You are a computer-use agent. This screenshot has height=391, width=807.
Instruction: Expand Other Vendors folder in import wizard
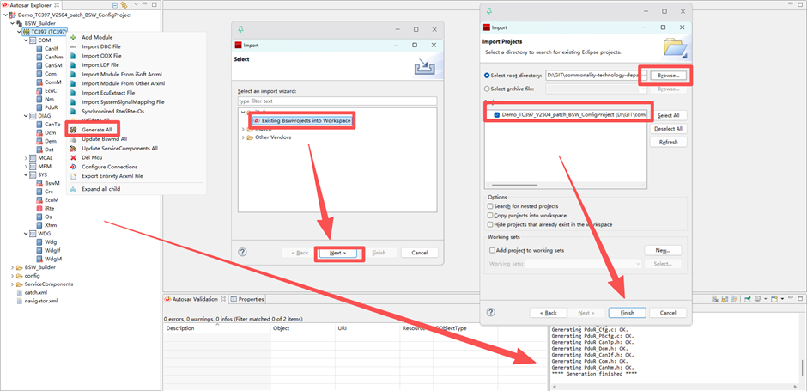(x=243, y=137)
